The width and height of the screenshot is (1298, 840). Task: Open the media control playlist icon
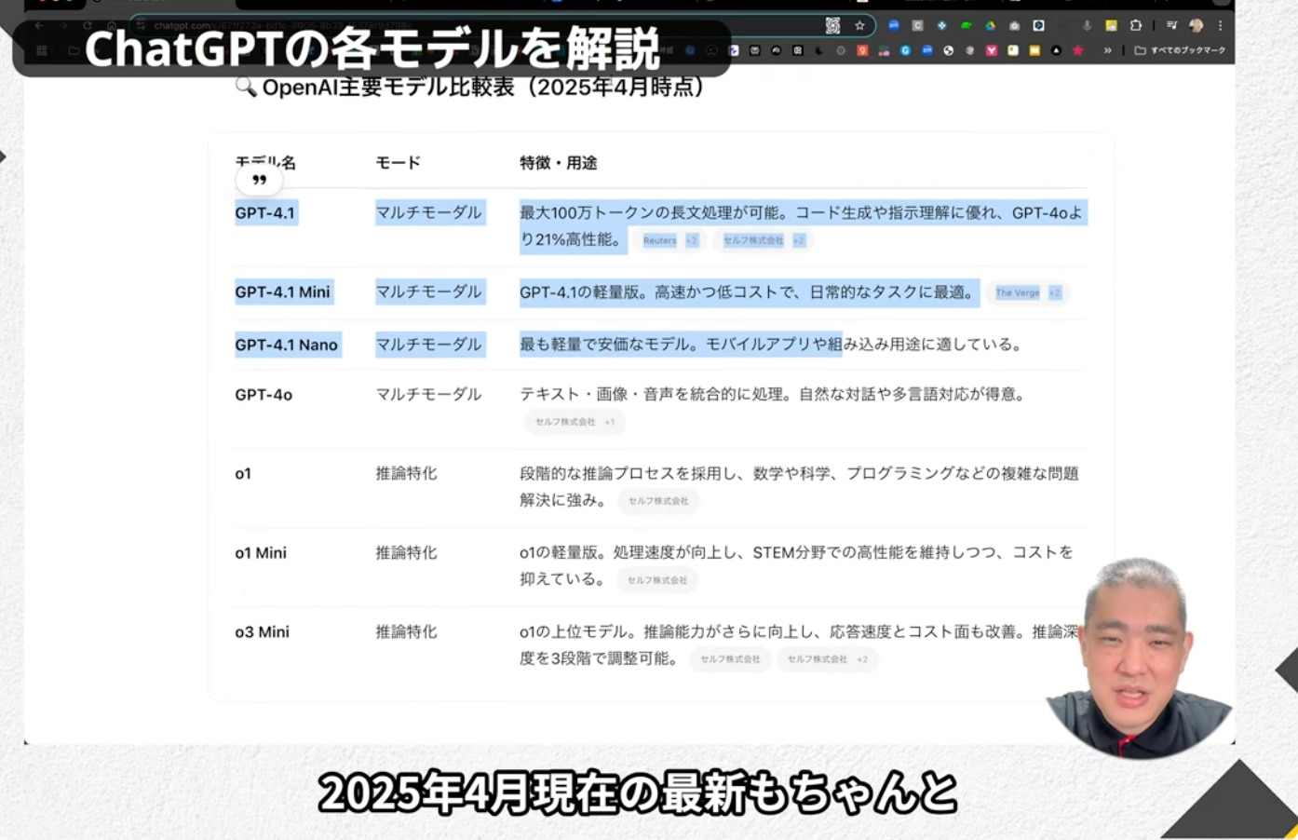tap(1171, 26)
